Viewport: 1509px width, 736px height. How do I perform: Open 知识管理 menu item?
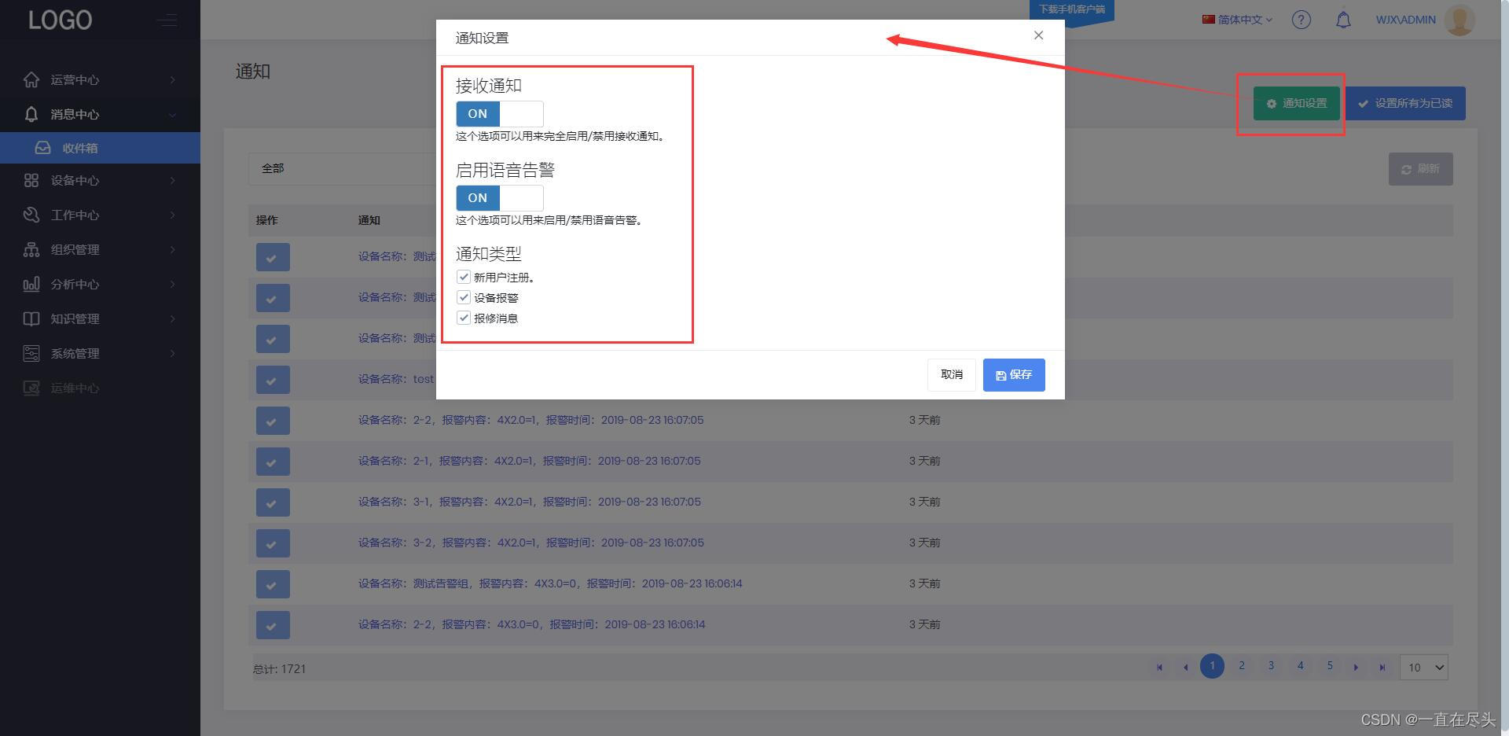[x=100, y=318]
